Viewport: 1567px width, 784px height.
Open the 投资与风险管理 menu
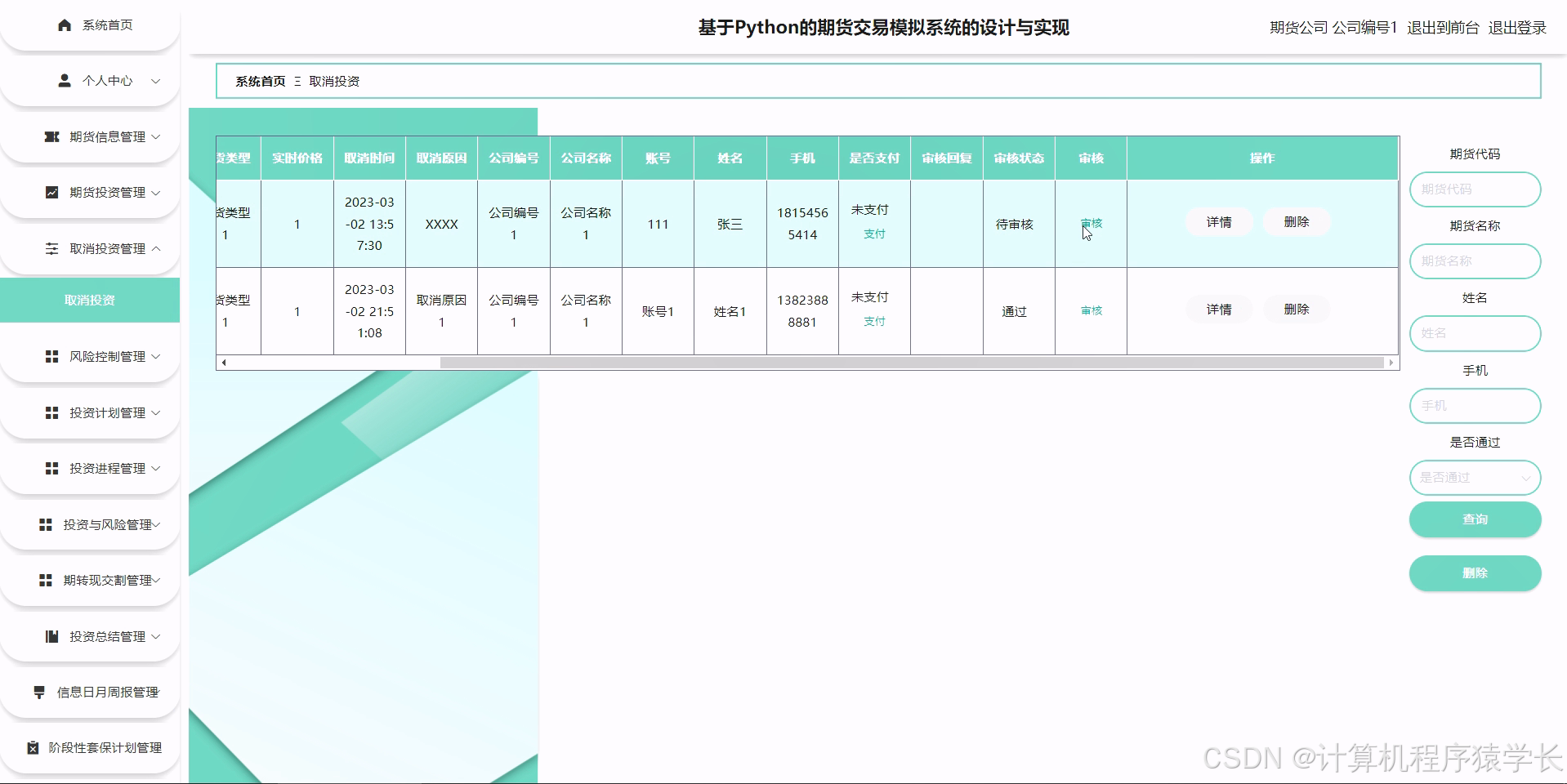(x=90, y=524)
